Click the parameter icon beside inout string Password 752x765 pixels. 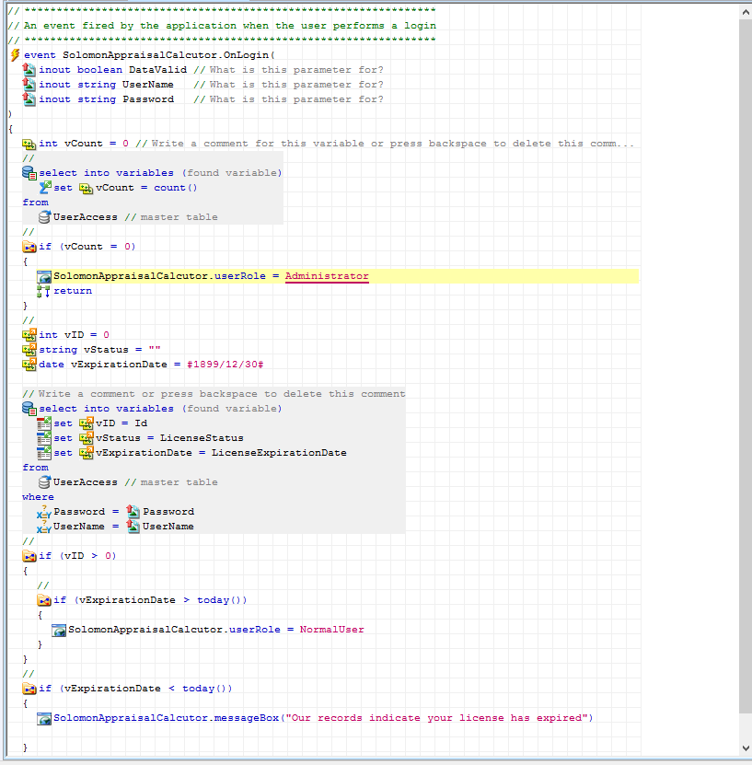tap(29, 99)
